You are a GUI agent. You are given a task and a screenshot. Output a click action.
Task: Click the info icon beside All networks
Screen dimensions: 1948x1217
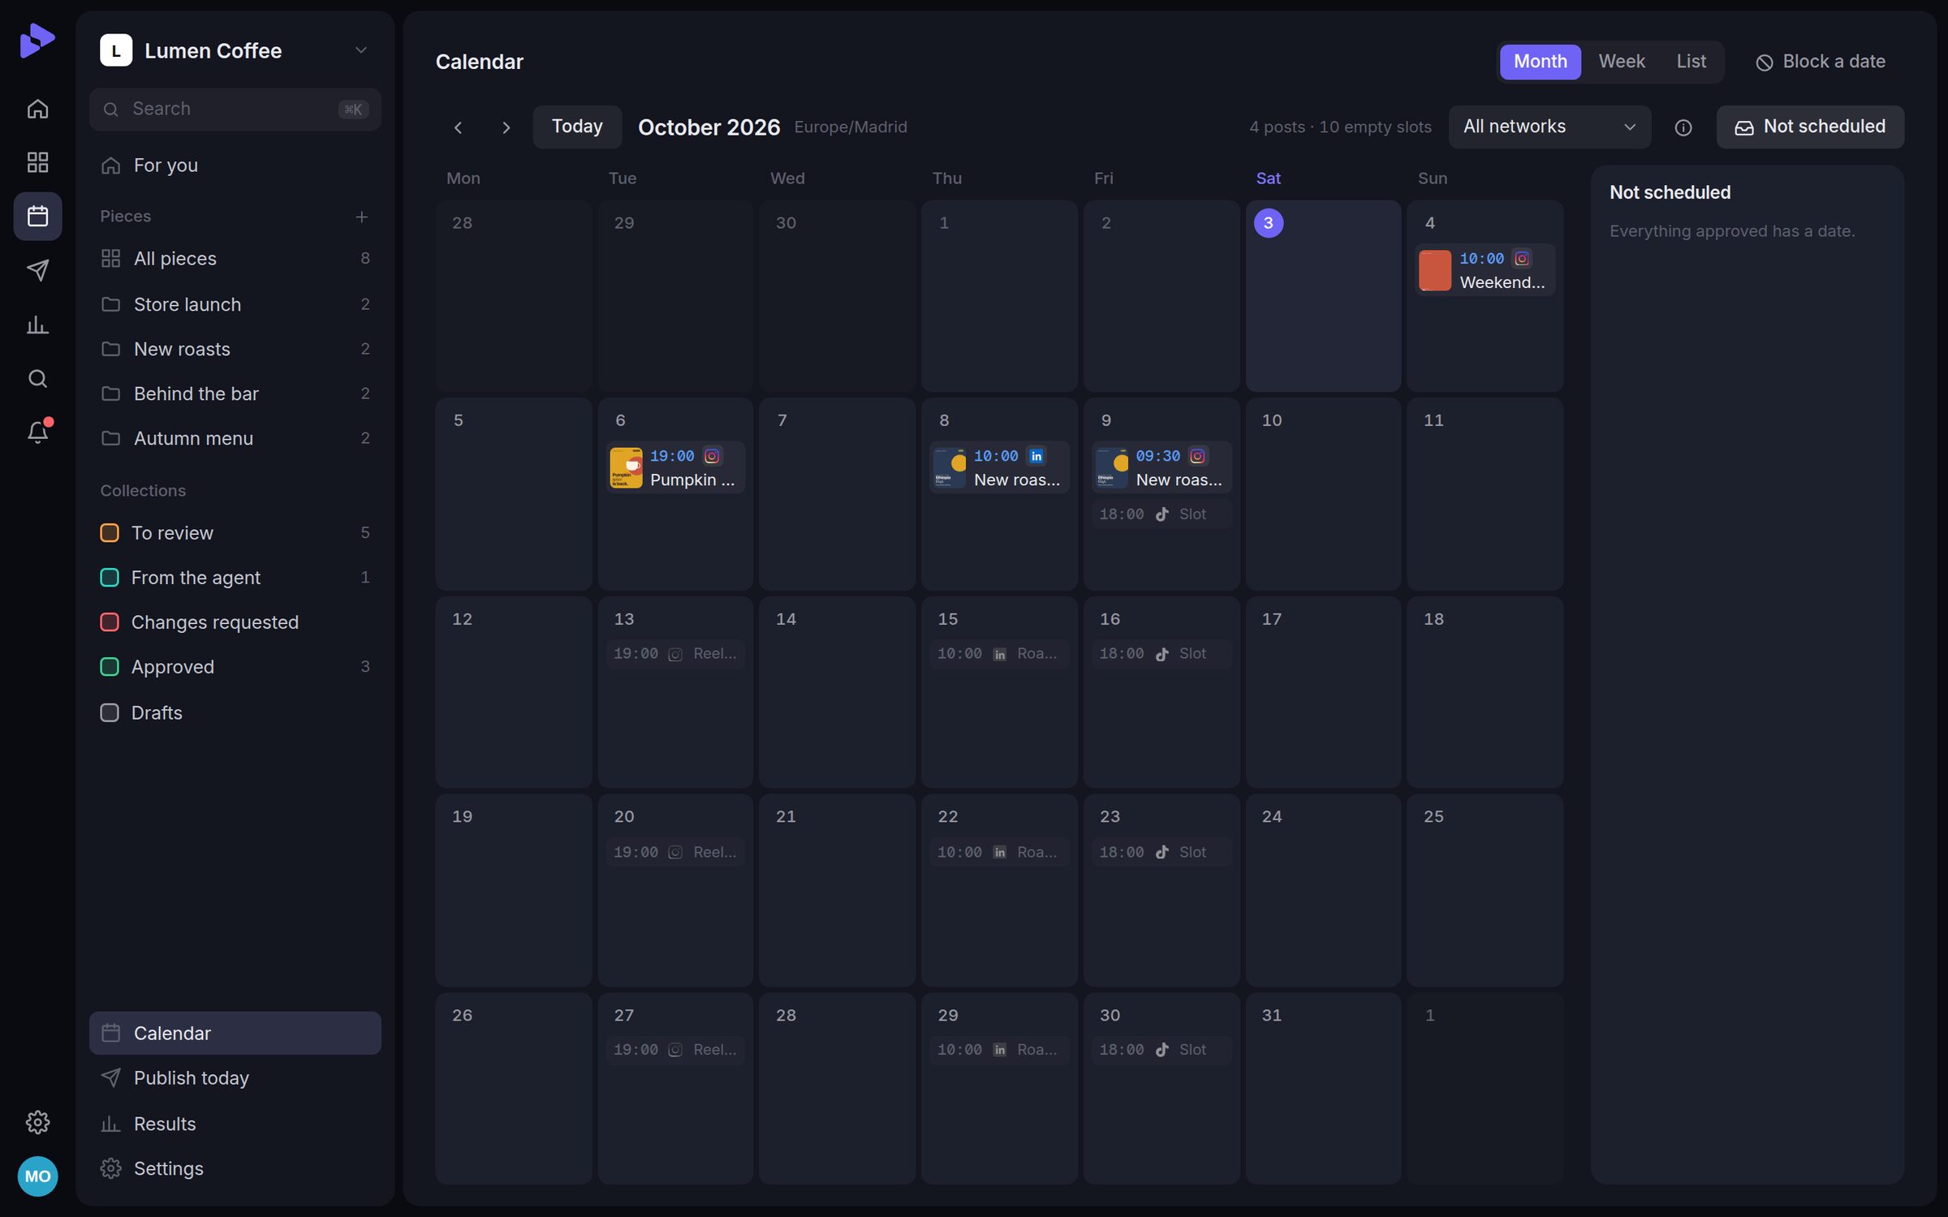pyautogui.click(x=1683, y=127)
